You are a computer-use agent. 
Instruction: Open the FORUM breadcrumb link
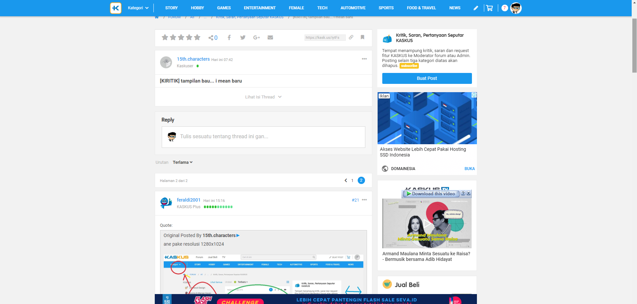174,17
